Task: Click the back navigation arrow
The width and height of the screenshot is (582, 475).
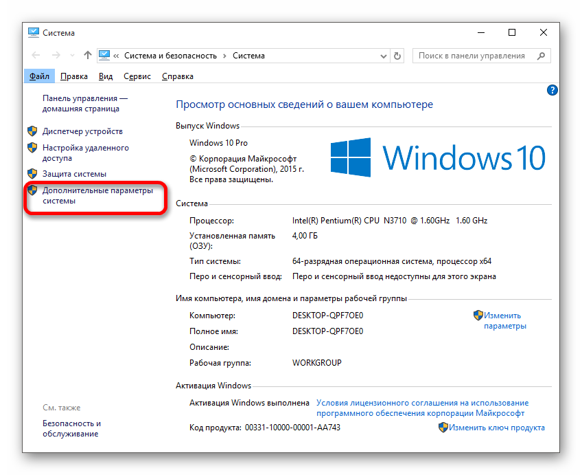Action: pos(36,56)
